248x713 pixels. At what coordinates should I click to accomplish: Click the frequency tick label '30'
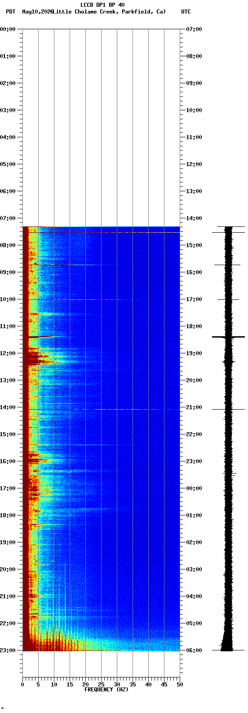(x=117, y=685)
